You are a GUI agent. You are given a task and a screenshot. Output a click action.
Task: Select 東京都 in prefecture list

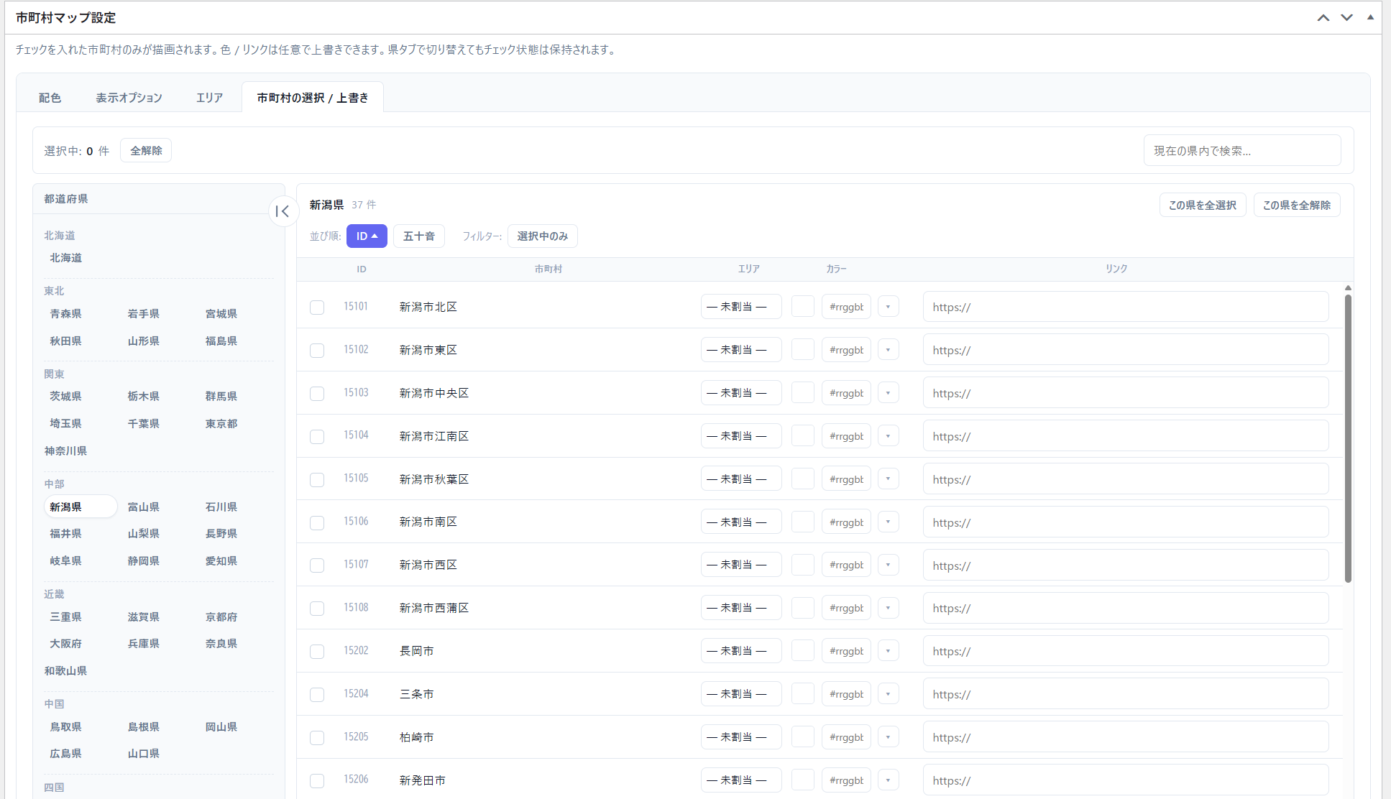(x=221, y=424)
